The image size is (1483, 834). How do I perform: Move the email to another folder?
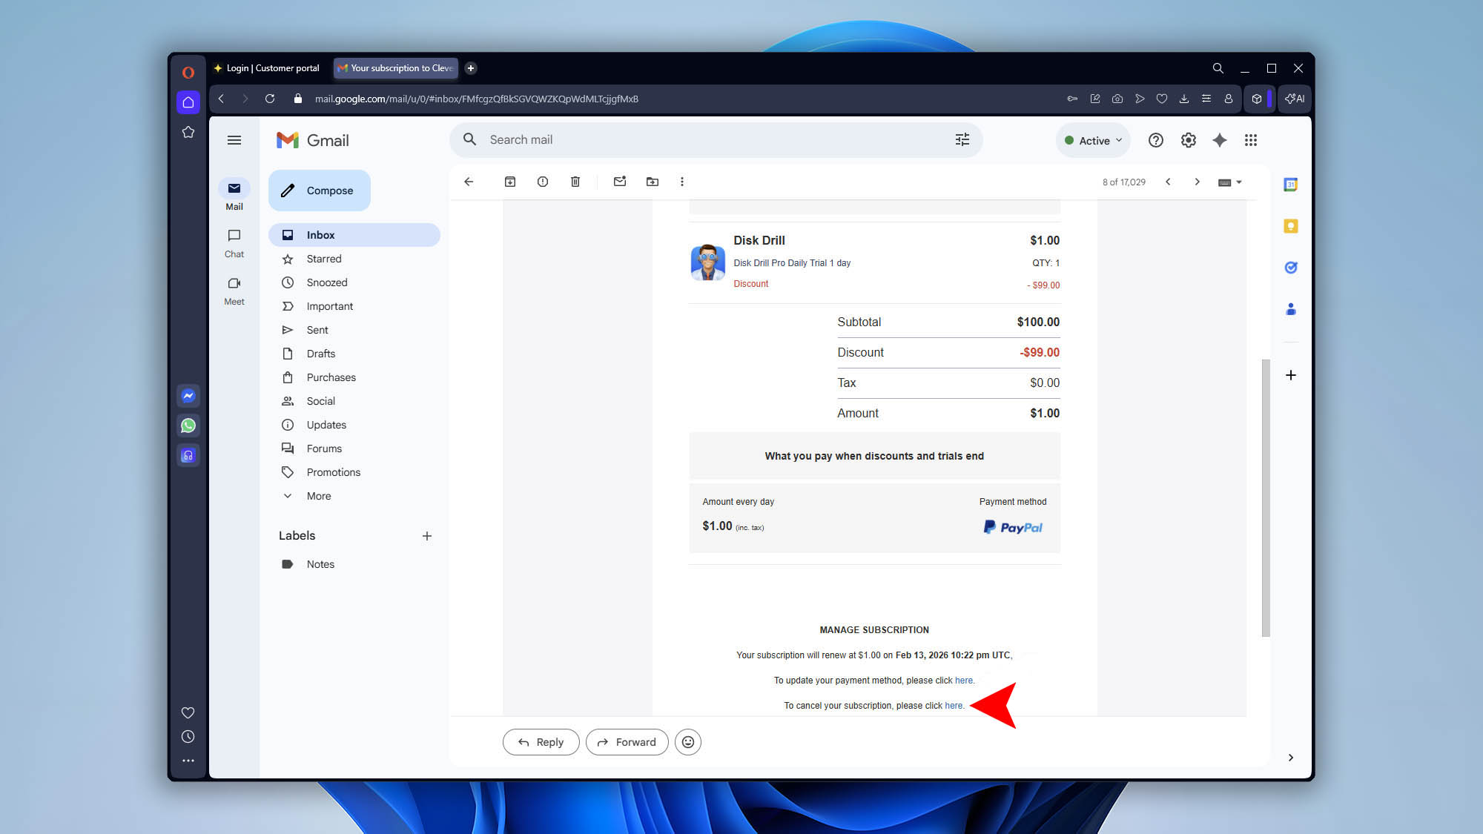coord(653,181)
